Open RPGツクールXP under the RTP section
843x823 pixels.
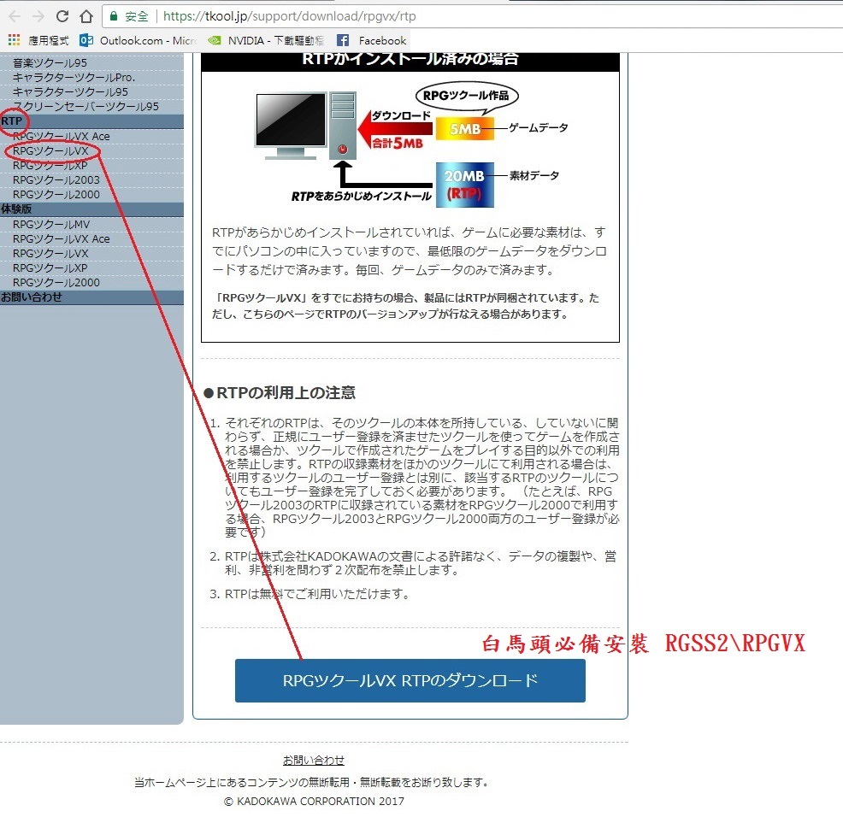(50, 166)
